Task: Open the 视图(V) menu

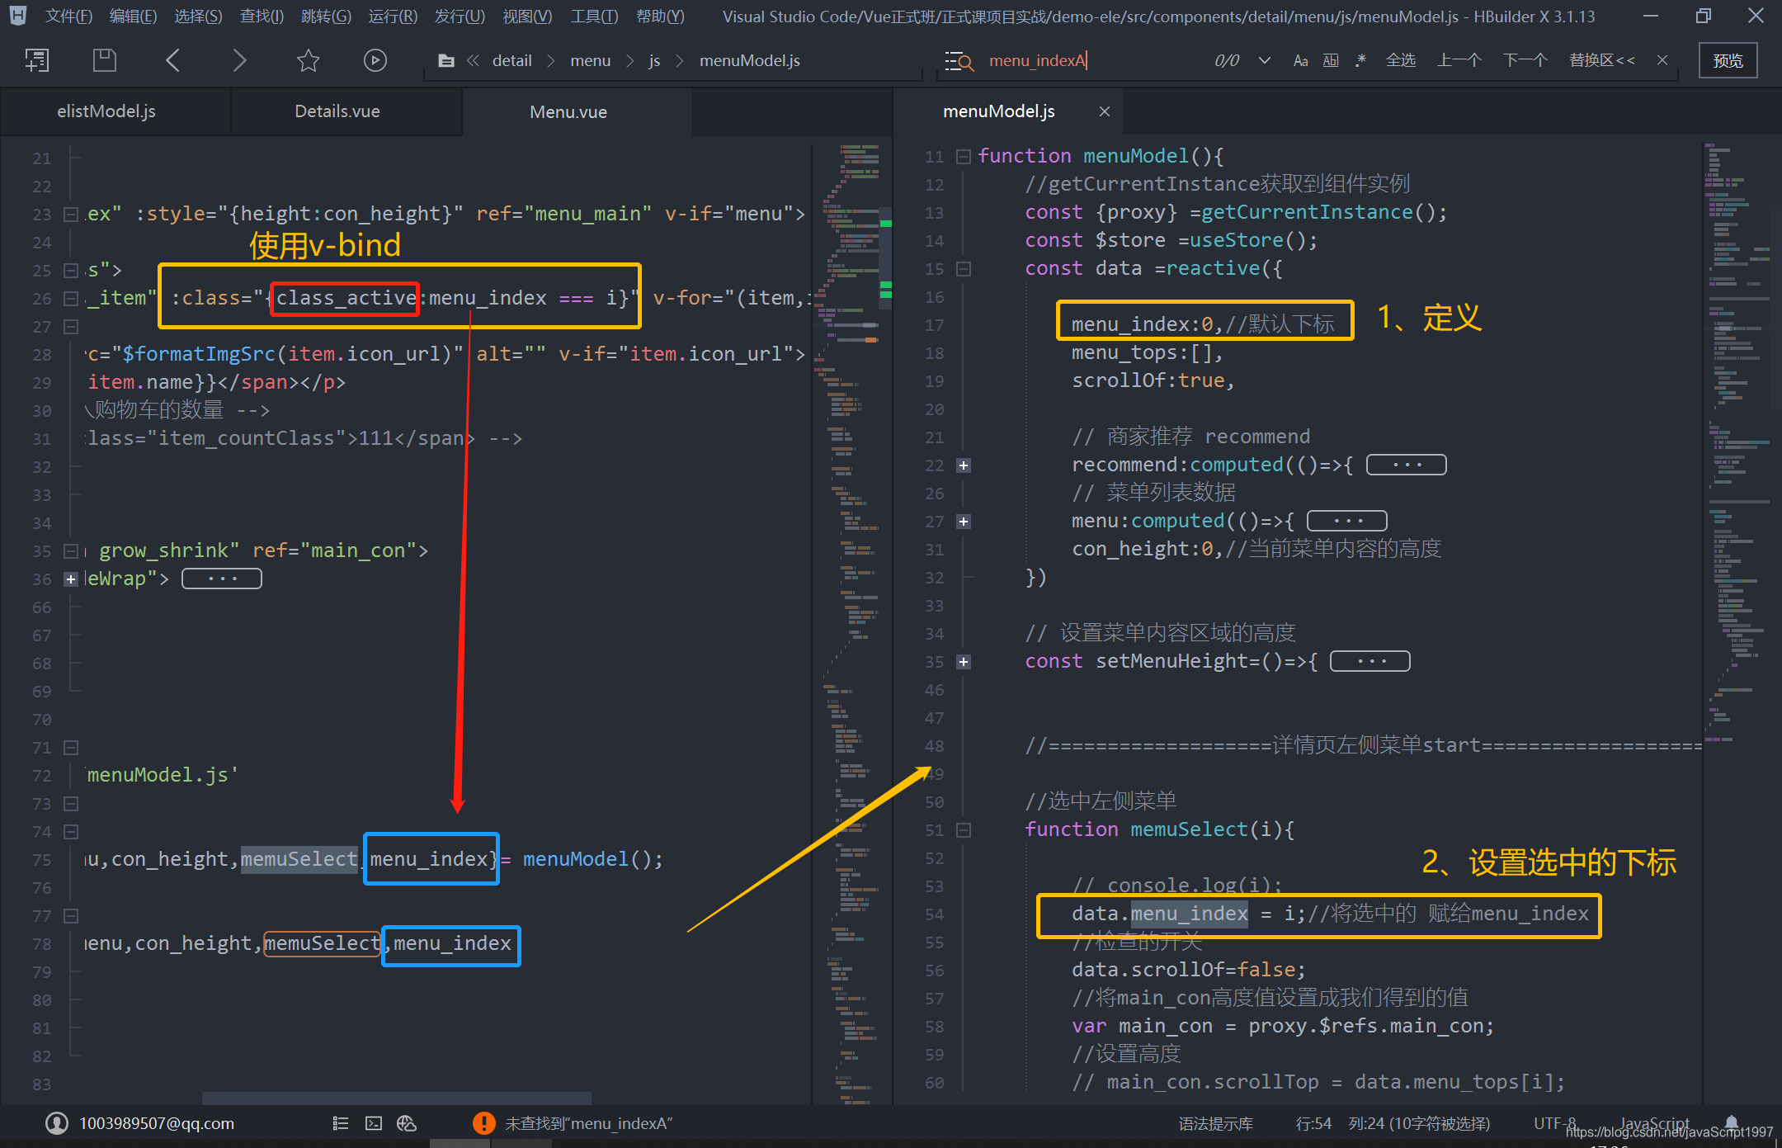Action: click(526, 17)
